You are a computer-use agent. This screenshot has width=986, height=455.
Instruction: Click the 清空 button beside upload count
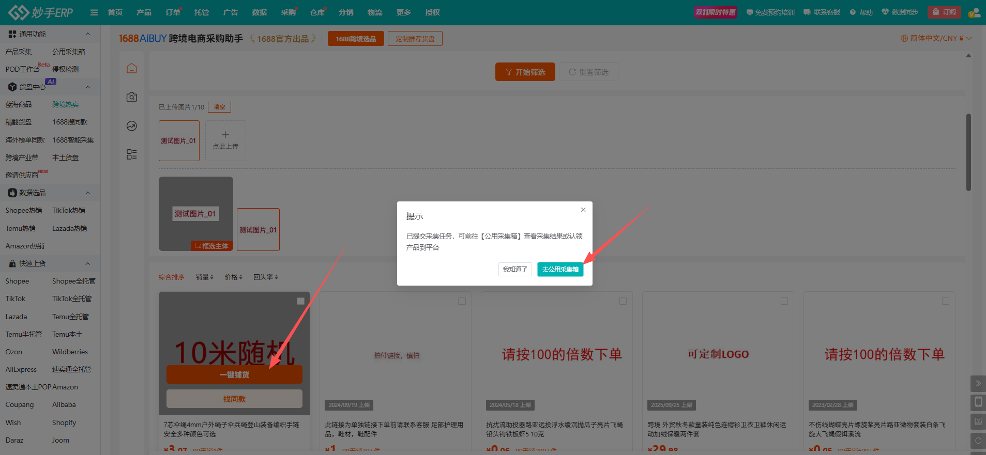click(x=219, y=107)
